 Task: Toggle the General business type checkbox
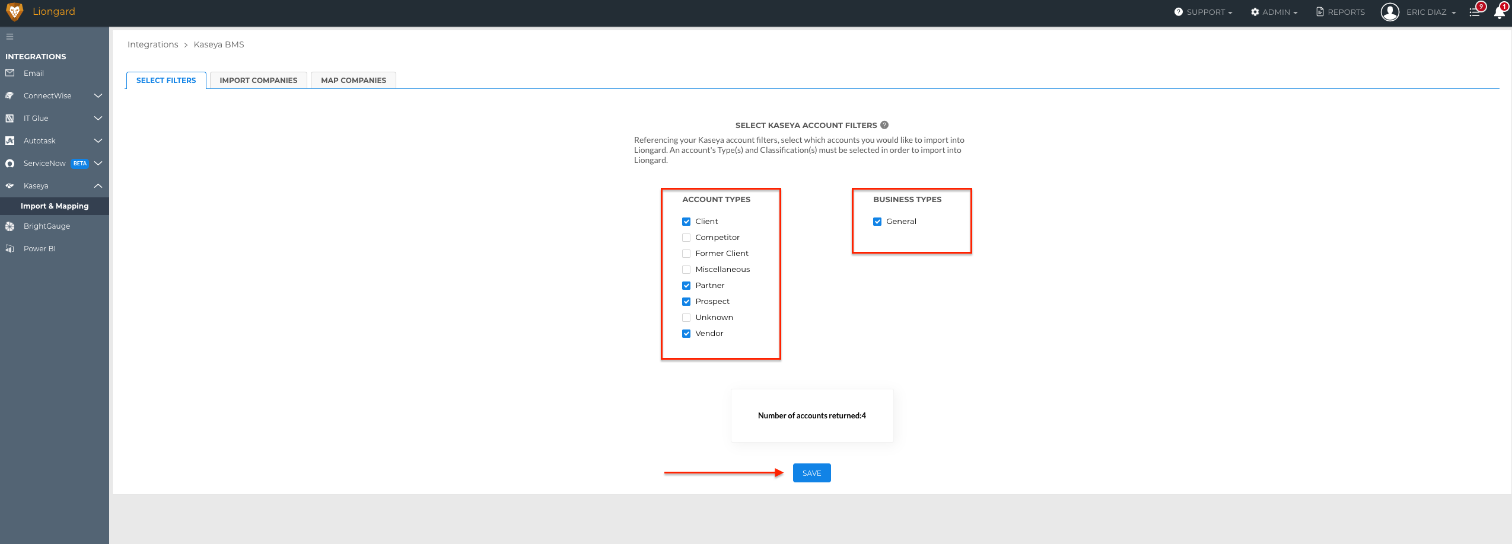pos(877,222)
